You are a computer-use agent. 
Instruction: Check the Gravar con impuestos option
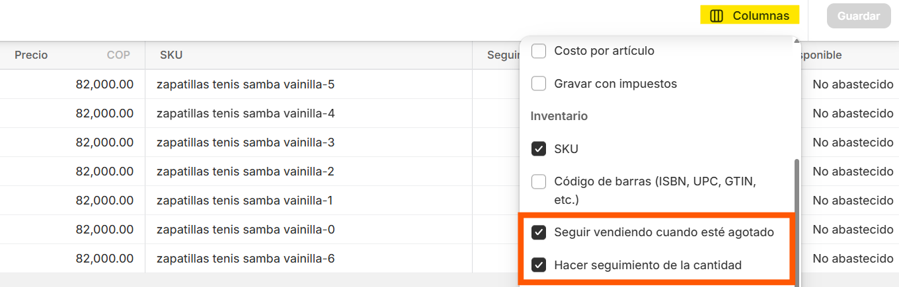click(x=539, y=84)
